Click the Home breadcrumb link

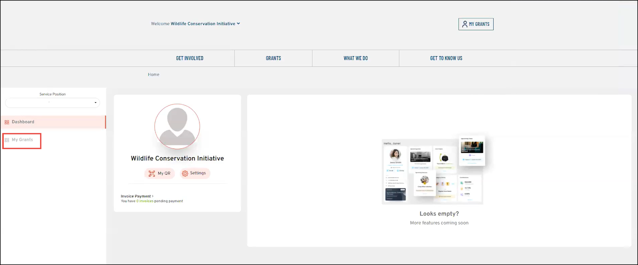(x=154, y=74)
